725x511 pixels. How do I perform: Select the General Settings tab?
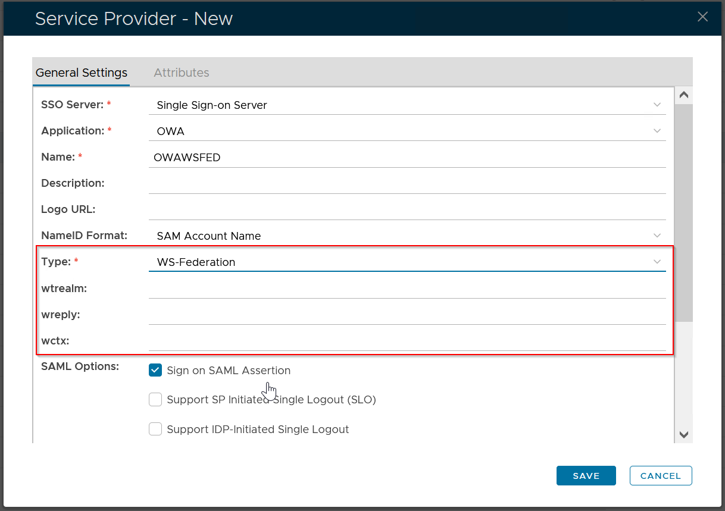[x=82, y=73]
